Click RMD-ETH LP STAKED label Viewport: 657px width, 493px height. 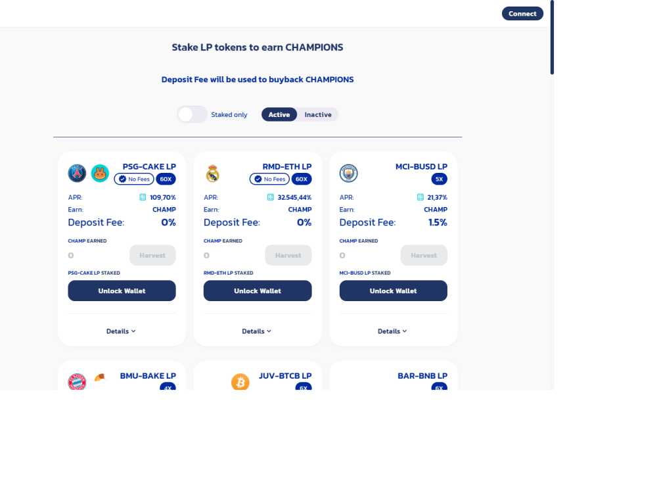coord(229,273)
